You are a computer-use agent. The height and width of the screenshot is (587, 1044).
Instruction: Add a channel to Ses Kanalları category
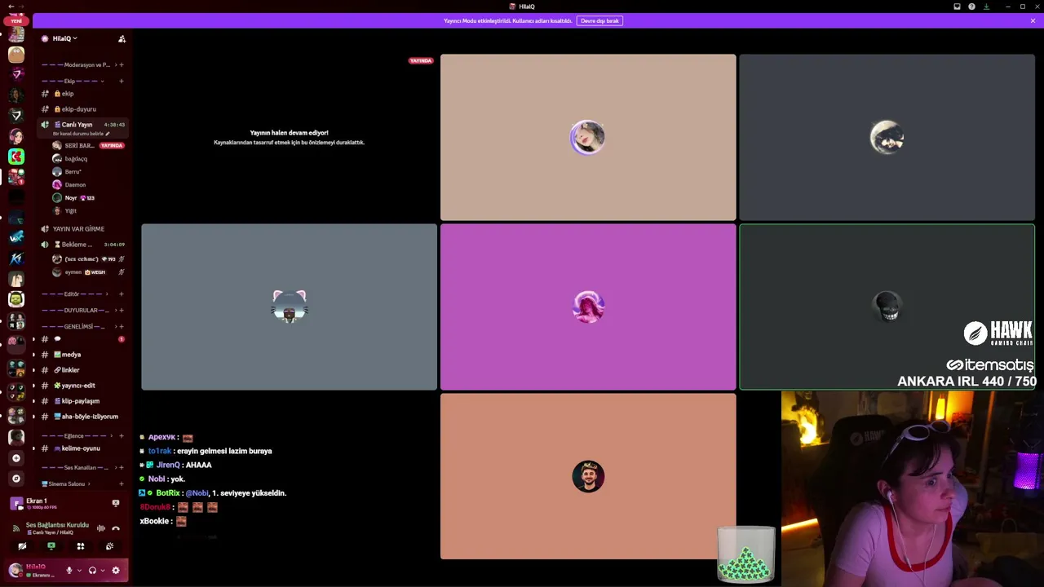tap(122, 467)
